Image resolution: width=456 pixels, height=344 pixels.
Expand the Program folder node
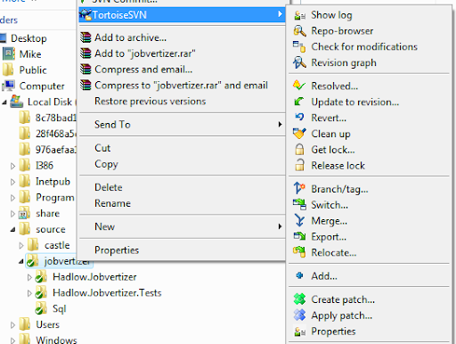pos(12,198)
